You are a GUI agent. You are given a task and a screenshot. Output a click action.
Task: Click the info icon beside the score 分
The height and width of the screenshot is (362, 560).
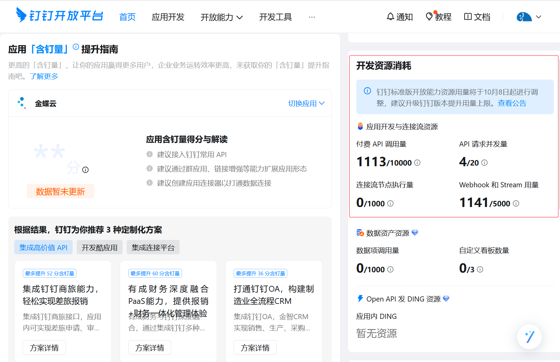click(x=86, y=170)
